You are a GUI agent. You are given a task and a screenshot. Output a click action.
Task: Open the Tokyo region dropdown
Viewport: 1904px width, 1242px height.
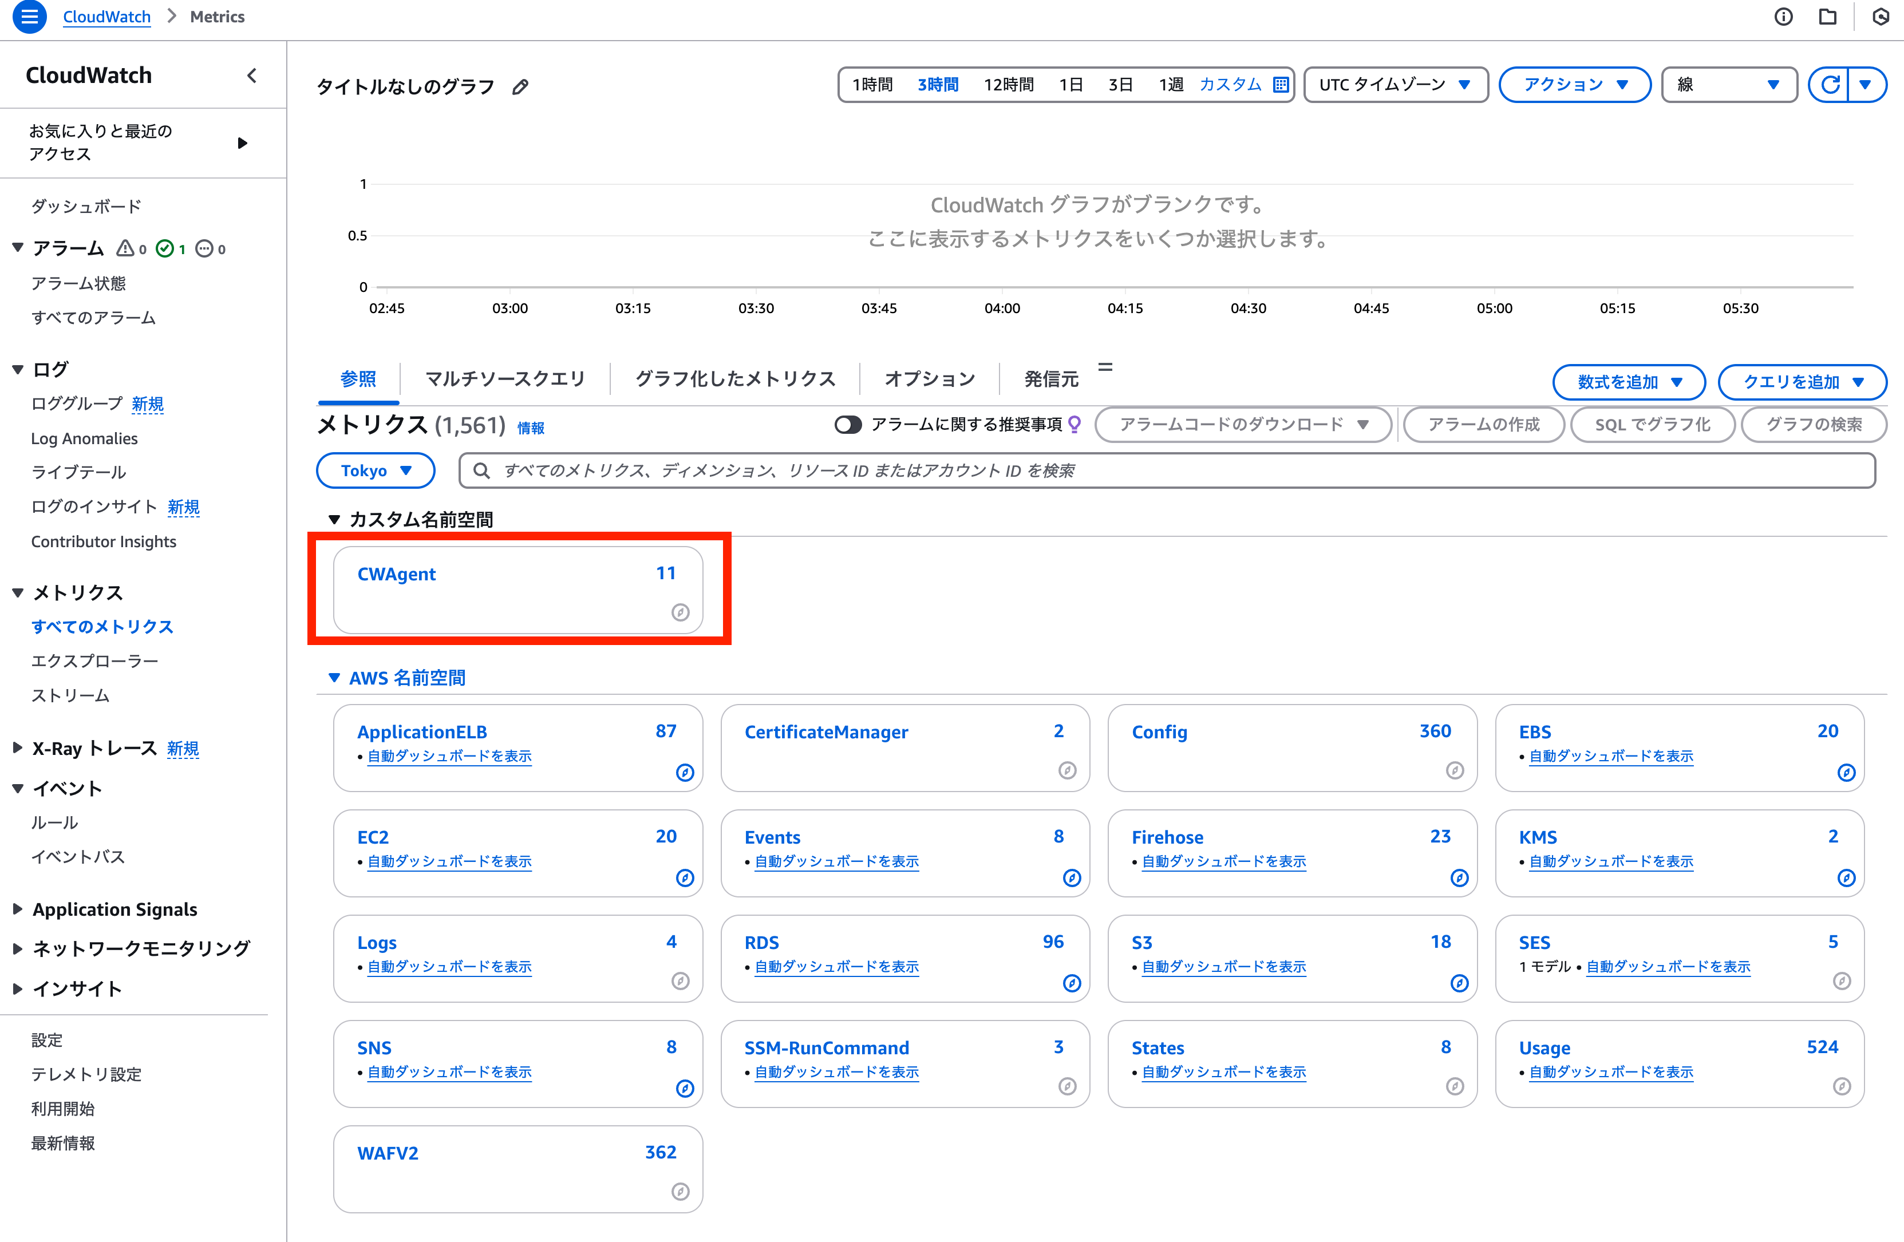click(x=375, y=471)
